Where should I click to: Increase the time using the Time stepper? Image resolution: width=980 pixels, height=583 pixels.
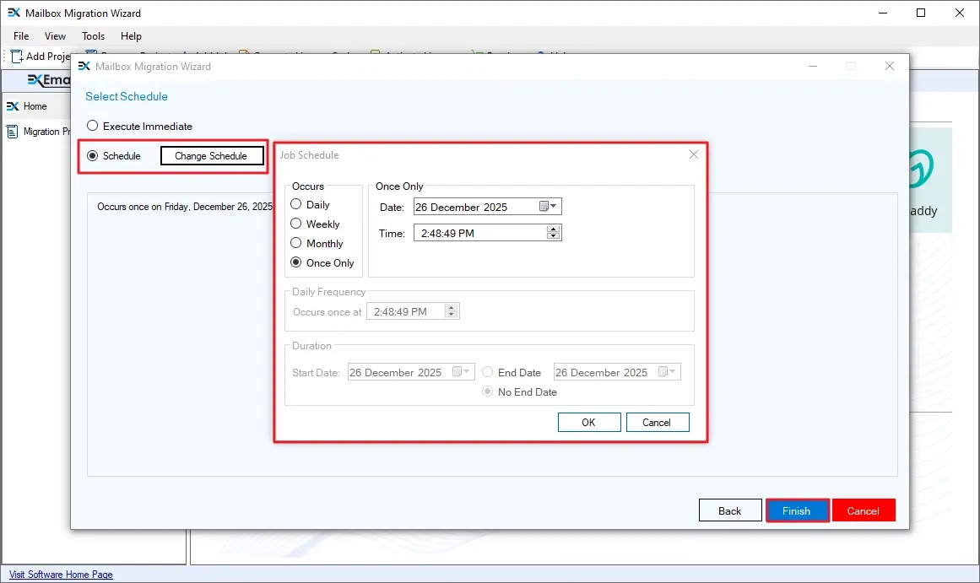coord(554,229)
